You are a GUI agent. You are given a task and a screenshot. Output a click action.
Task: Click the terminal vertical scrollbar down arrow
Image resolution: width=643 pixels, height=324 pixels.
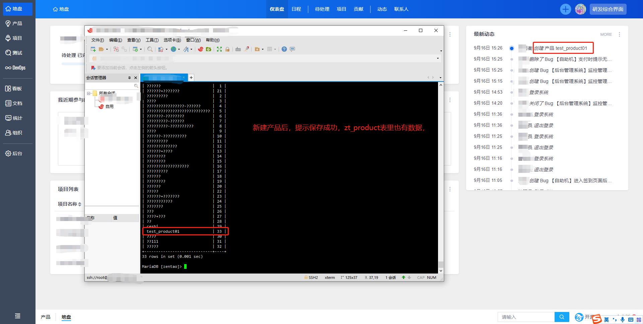coord(441,271)
